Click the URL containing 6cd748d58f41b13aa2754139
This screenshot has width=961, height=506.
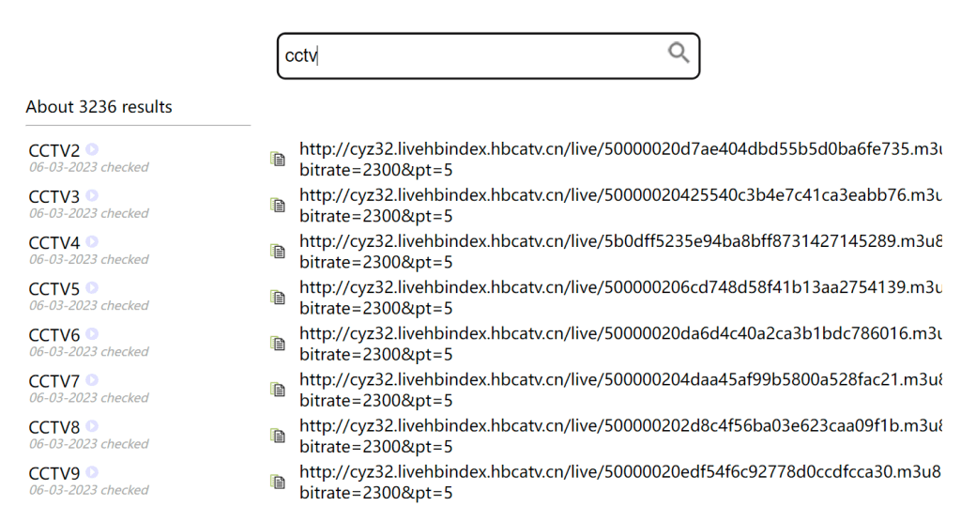[620, 298]
